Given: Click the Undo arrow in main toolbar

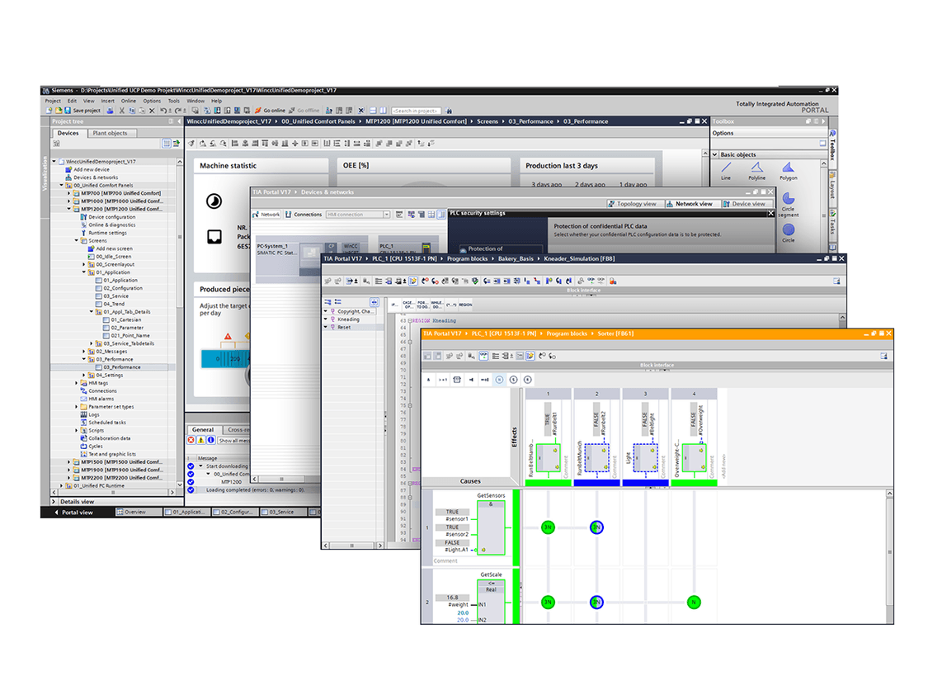Looking at the screenshot, I should pyautogui.click(x=163, y=111).
